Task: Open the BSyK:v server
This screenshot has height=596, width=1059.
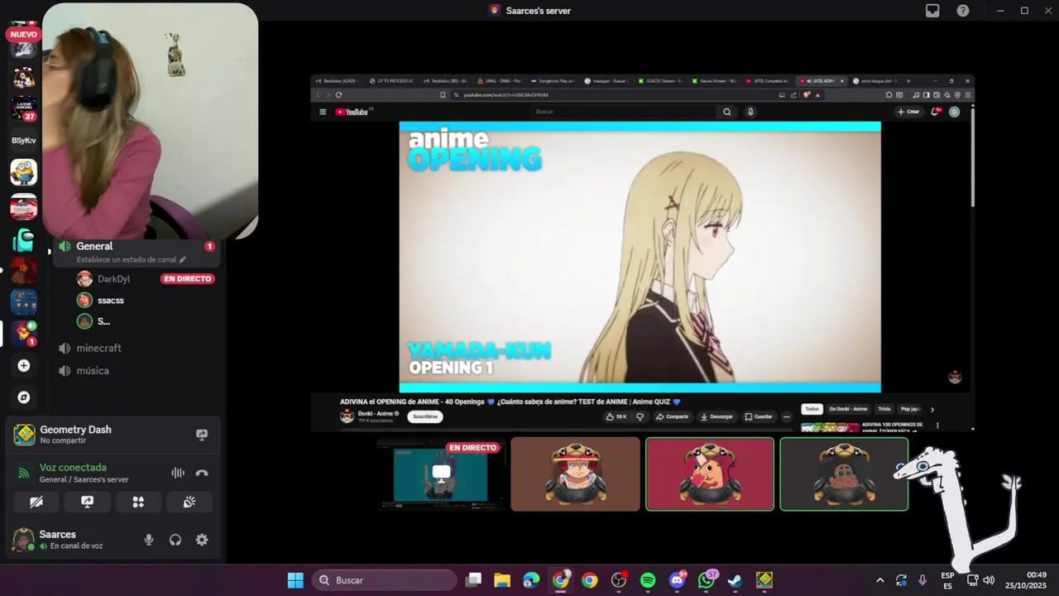Action: tap(23, 141)
